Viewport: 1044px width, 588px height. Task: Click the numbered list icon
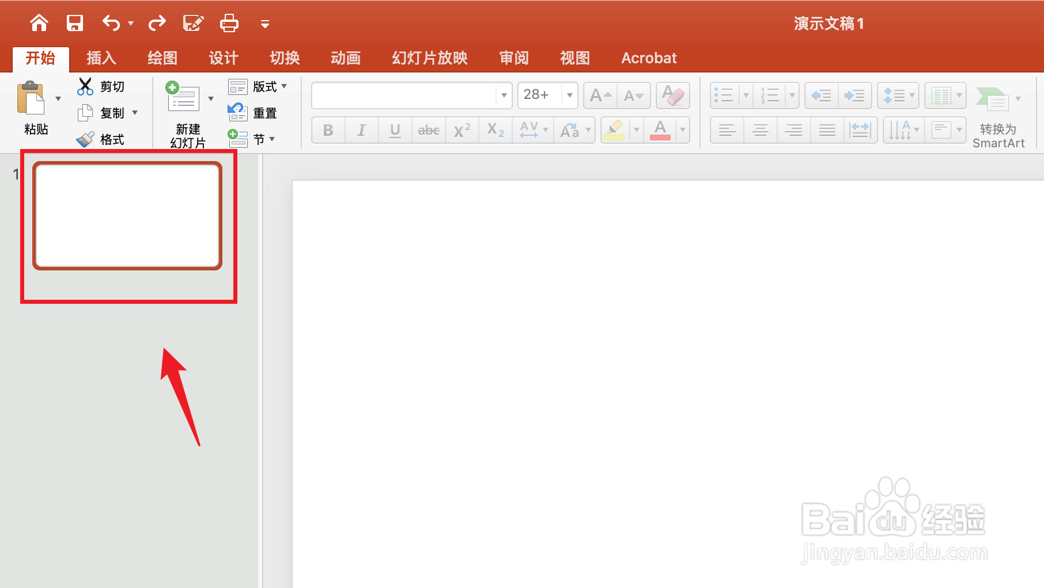[770, 96]
